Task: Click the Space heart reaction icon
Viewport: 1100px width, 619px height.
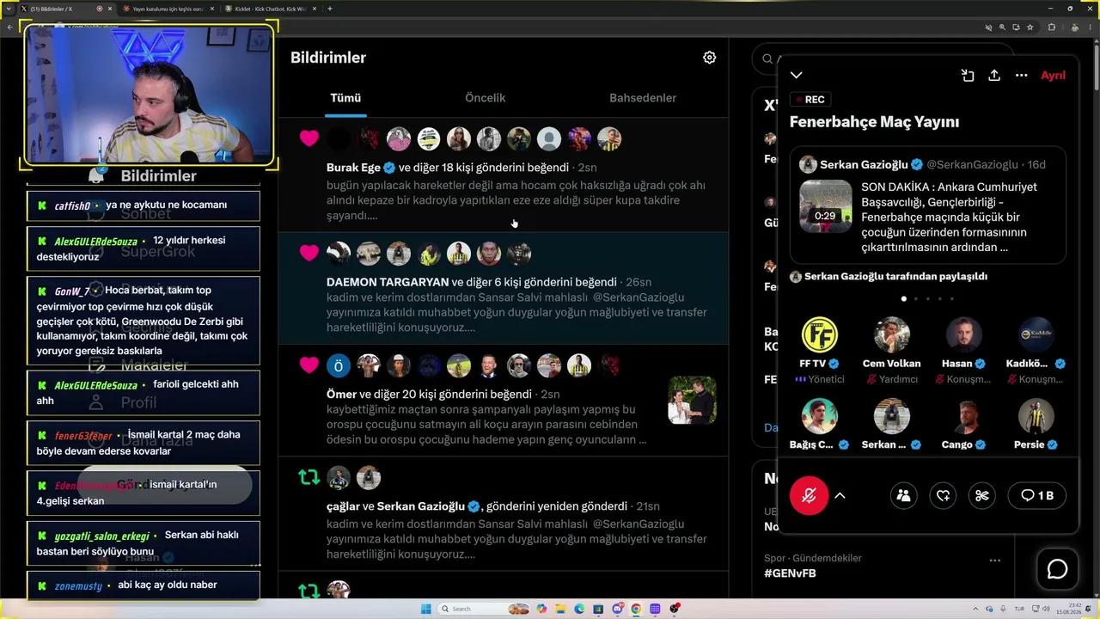Action: [x=943, y=495]
